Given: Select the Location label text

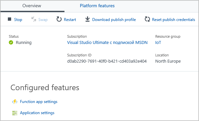Looking at the screenshot, I should [x=162, y=55].
